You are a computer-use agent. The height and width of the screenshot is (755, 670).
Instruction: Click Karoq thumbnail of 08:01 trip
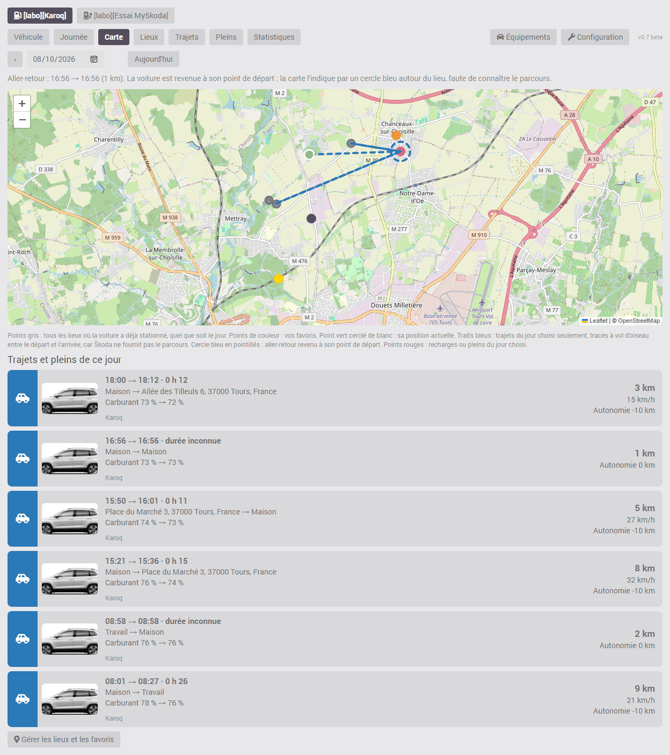(x=70, y=699)
